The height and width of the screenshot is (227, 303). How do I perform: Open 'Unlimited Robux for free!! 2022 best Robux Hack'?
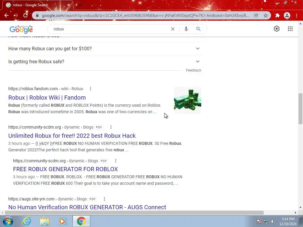[x=72, y=136]
